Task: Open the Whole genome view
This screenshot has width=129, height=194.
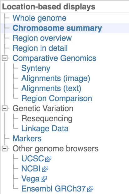Action: [x=39, y=18]
